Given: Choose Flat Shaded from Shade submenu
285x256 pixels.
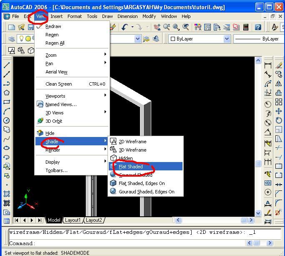Looking at the screenshot, I should click(145, 166).
